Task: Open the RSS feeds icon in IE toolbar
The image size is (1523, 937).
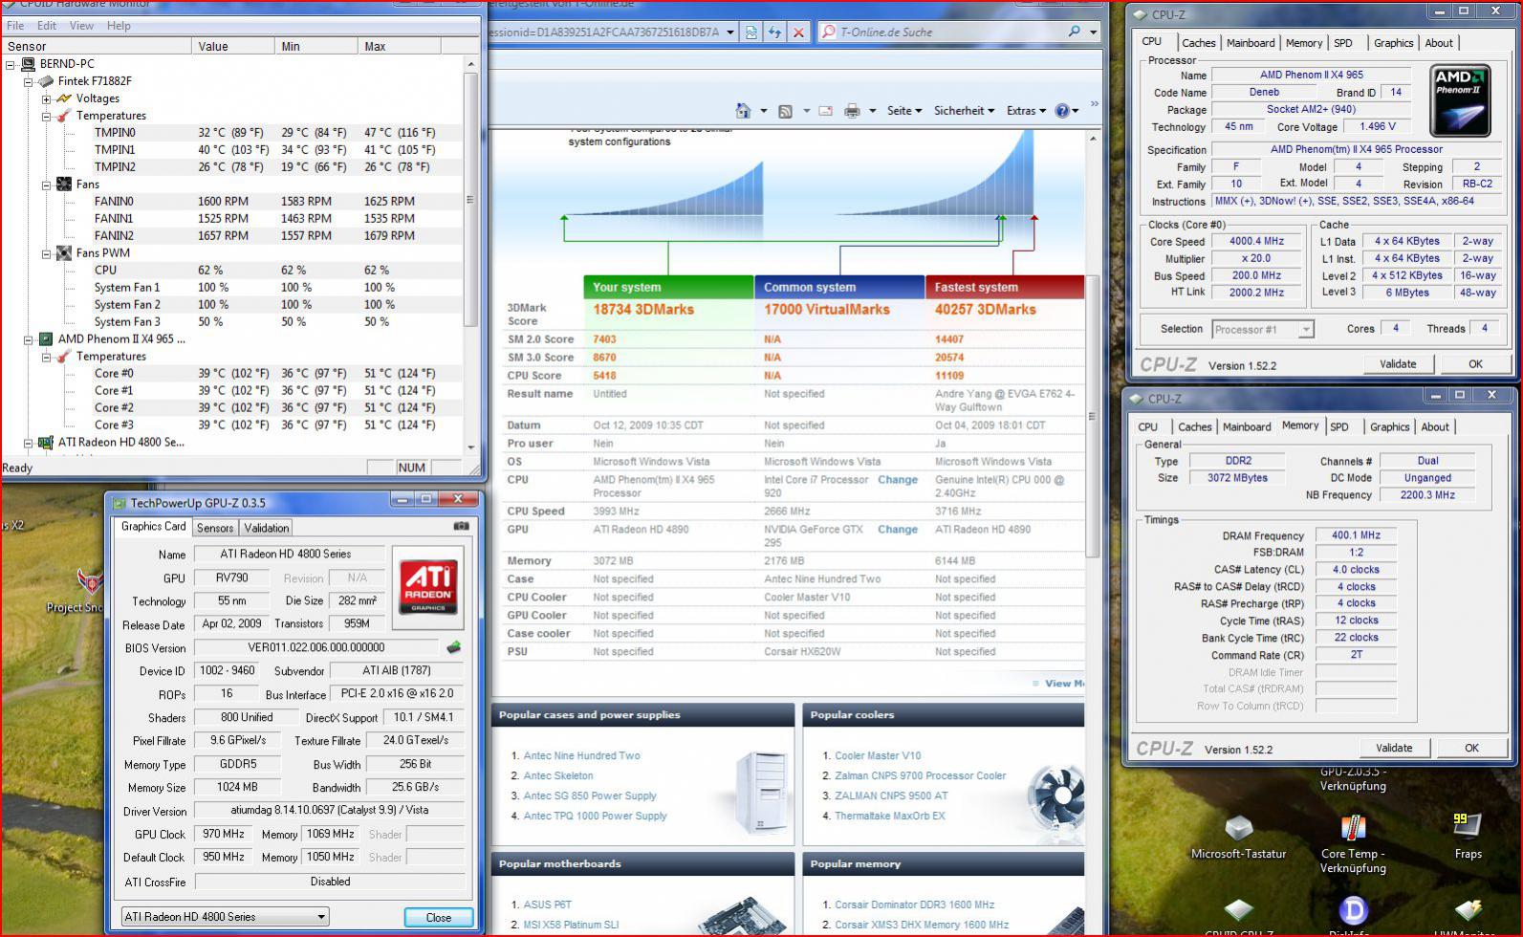Action: coord(785,111)
